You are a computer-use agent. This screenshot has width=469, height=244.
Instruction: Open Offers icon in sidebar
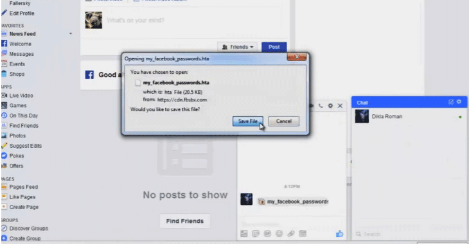(x=4, y=166)
